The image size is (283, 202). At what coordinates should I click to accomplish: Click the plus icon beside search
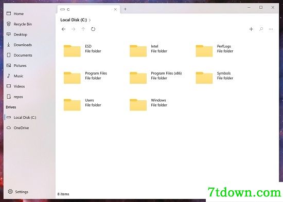(x=251, y=29)
